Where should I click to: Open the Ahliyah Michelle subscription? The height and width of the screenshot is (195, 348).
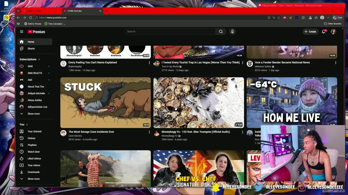35,93
